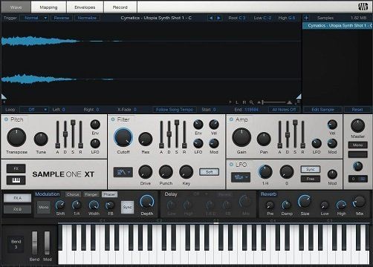373x267 pixels.
Task: Toggle modulation Sync button
Action: [127, 207]
